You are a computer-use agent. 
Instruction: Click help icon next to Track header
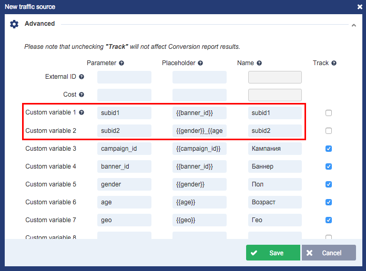(x=334, y=63)
